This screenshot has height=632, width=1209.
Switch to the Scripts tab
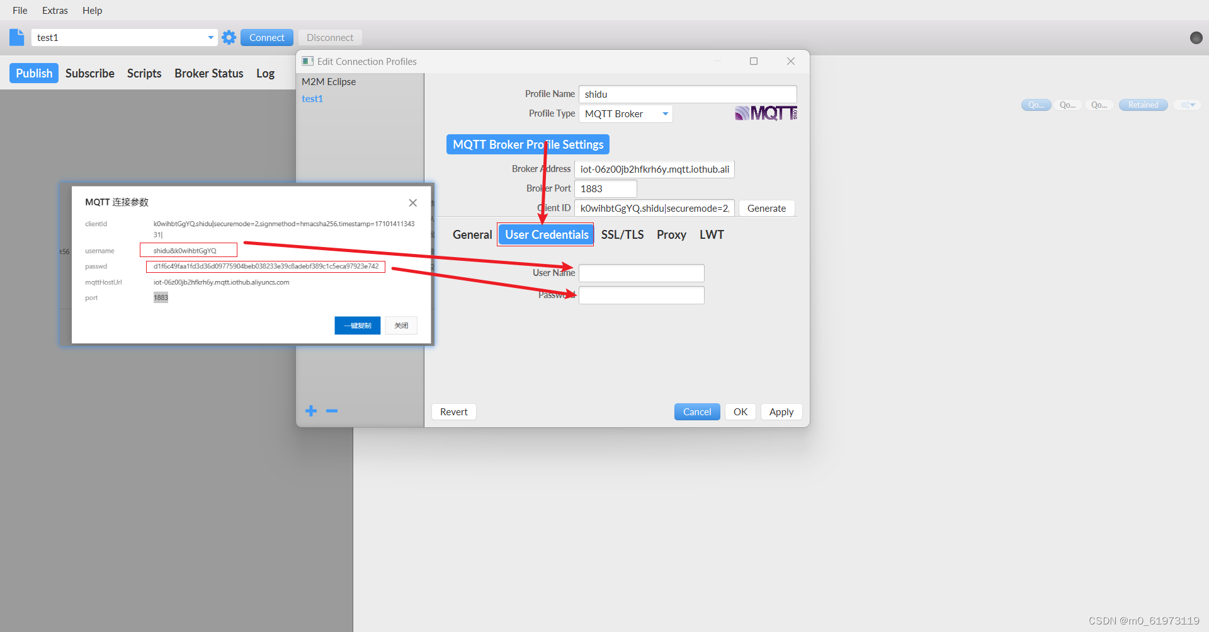coord(144,73)
